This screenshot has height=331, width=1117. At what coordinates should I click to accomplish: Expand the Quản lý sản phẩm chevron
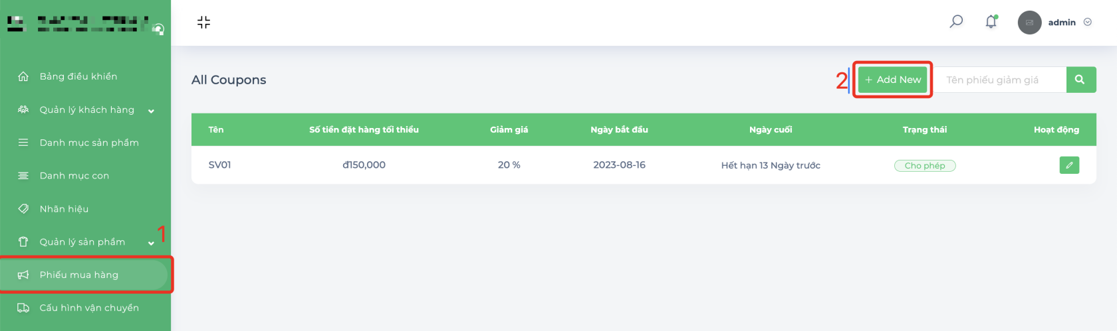pyautogui.click(x=151, y=243)
